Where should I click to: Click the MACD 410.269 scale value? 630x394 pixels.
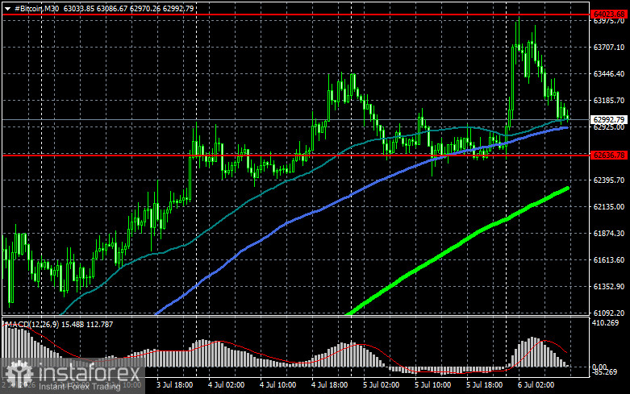(x=606, y=322)
